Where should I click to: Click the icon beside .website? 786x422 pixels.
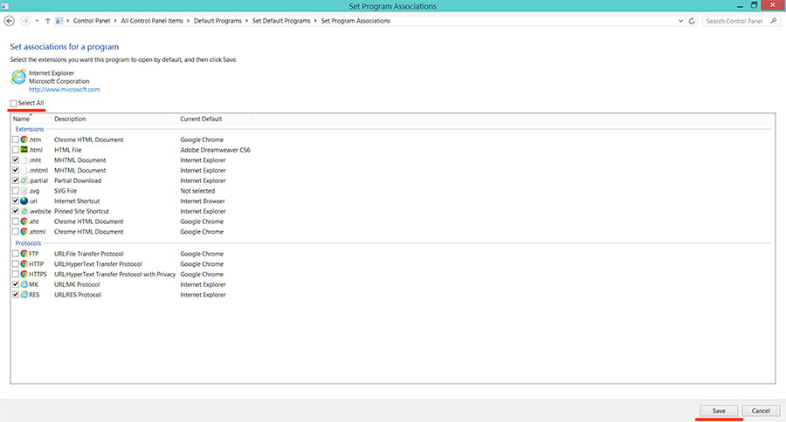24,211
